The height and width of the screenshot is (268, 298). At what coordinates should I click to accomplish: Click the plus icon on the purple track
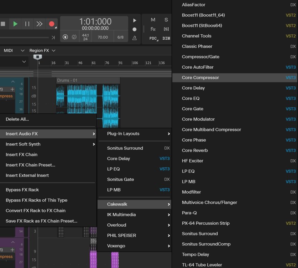coord(13,249)
